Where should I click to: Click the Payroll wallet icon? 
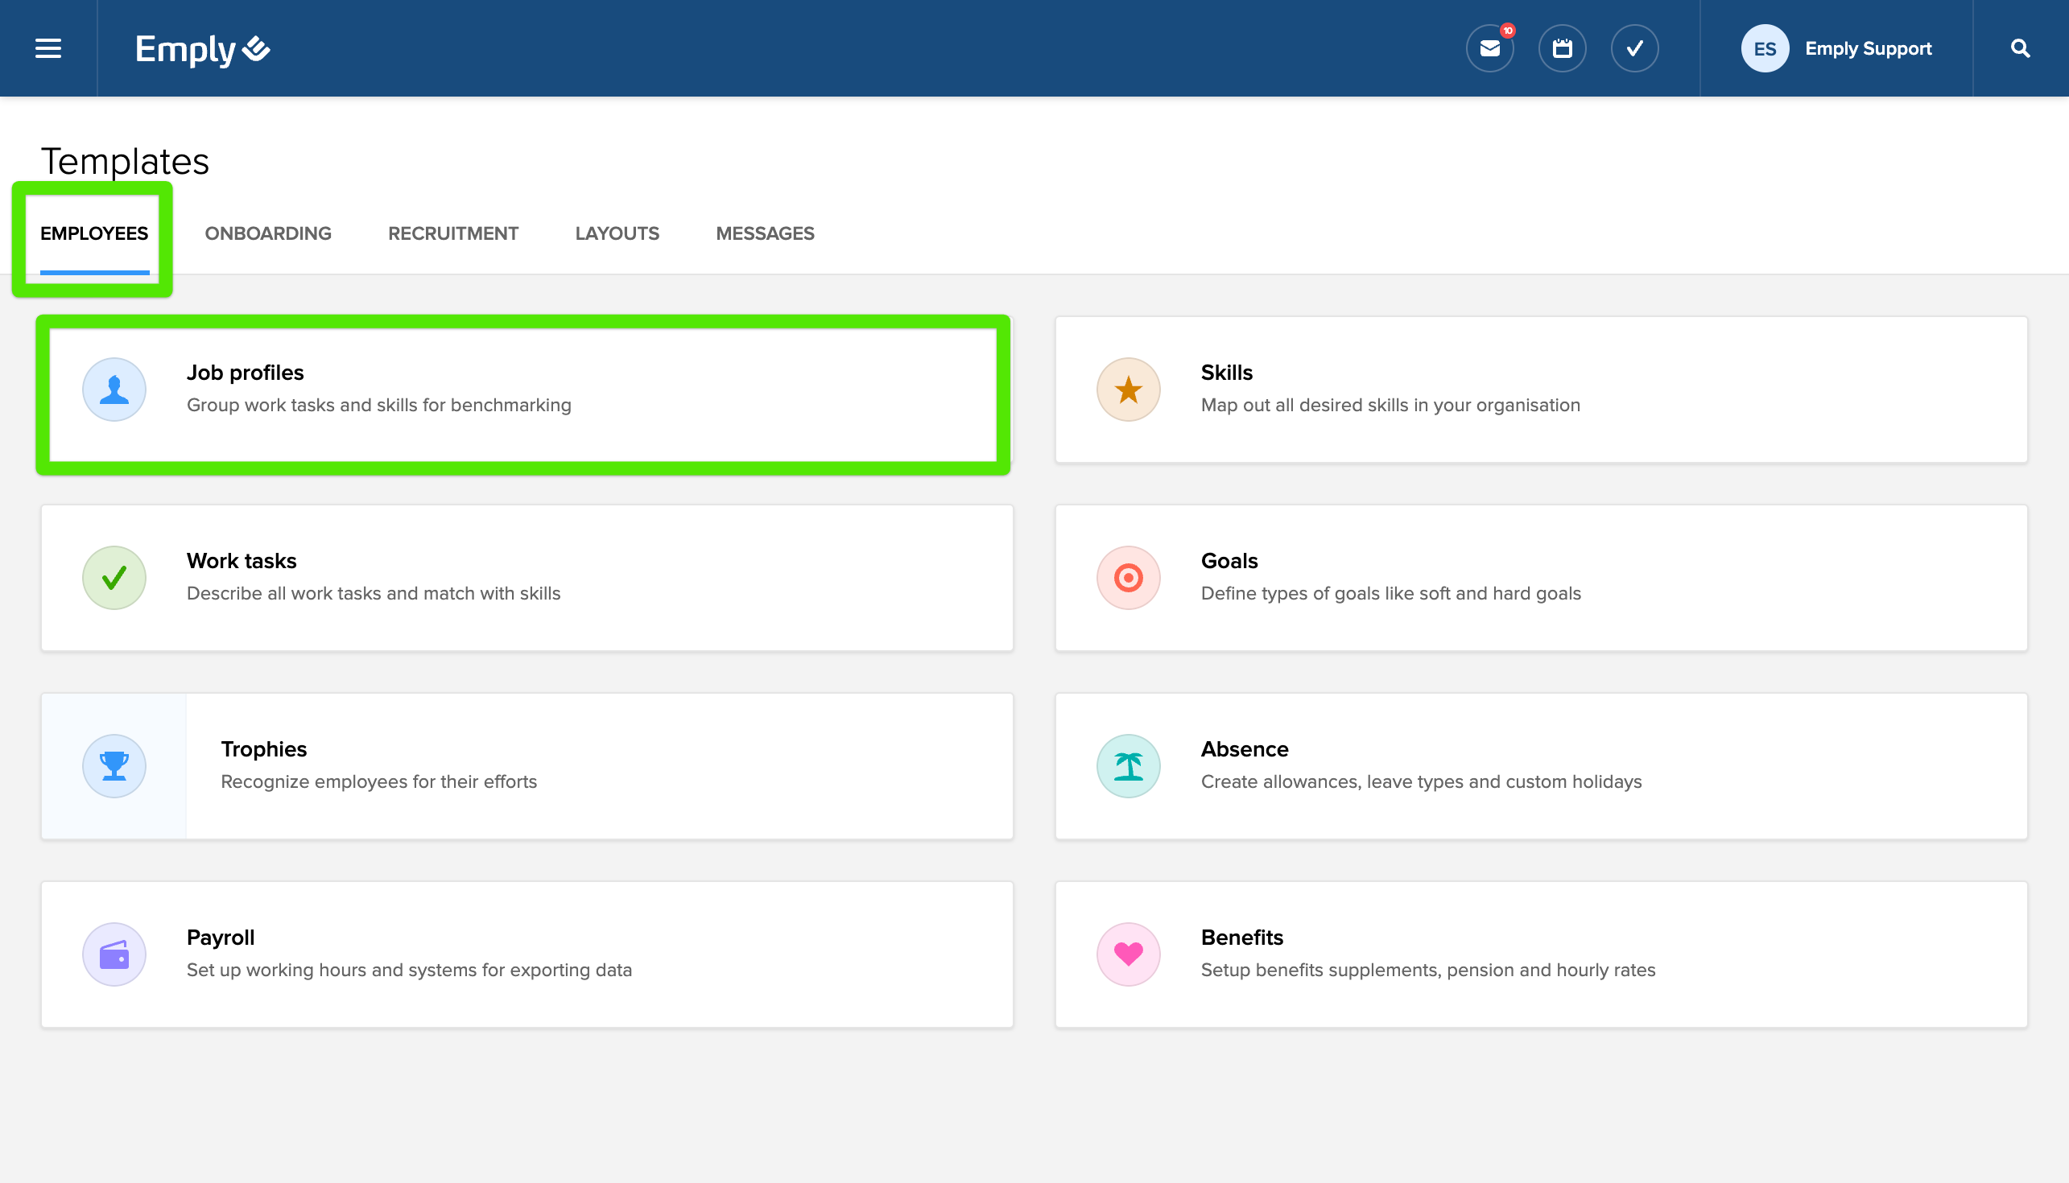[114, 954]
